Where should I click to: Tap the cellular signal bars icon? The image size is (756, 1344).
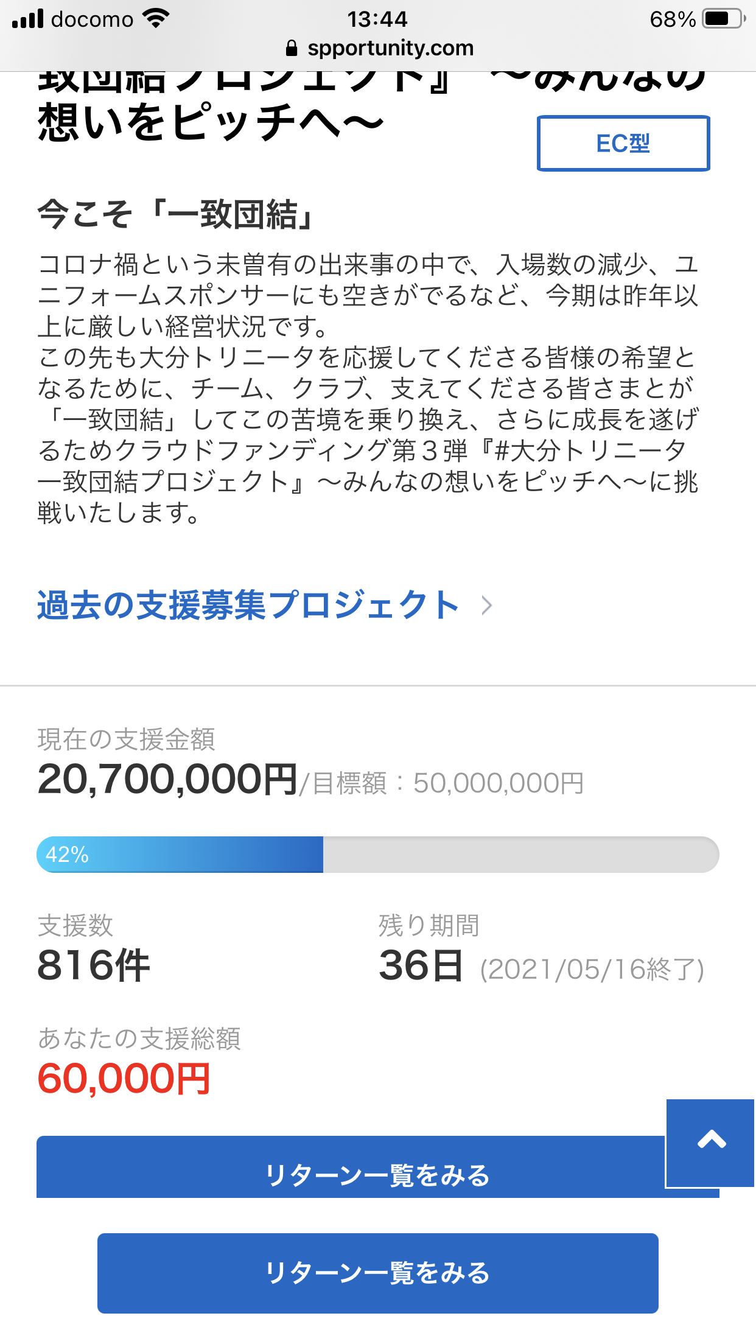(28, 19)
